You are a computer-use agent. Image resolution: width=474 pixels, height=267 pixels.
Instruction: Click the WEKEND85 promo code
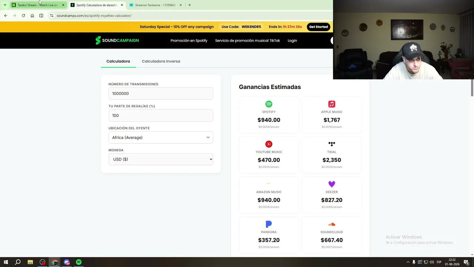pos(251,27)
